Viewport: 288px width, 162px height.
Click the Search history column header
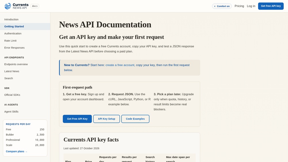pos(150,159)
